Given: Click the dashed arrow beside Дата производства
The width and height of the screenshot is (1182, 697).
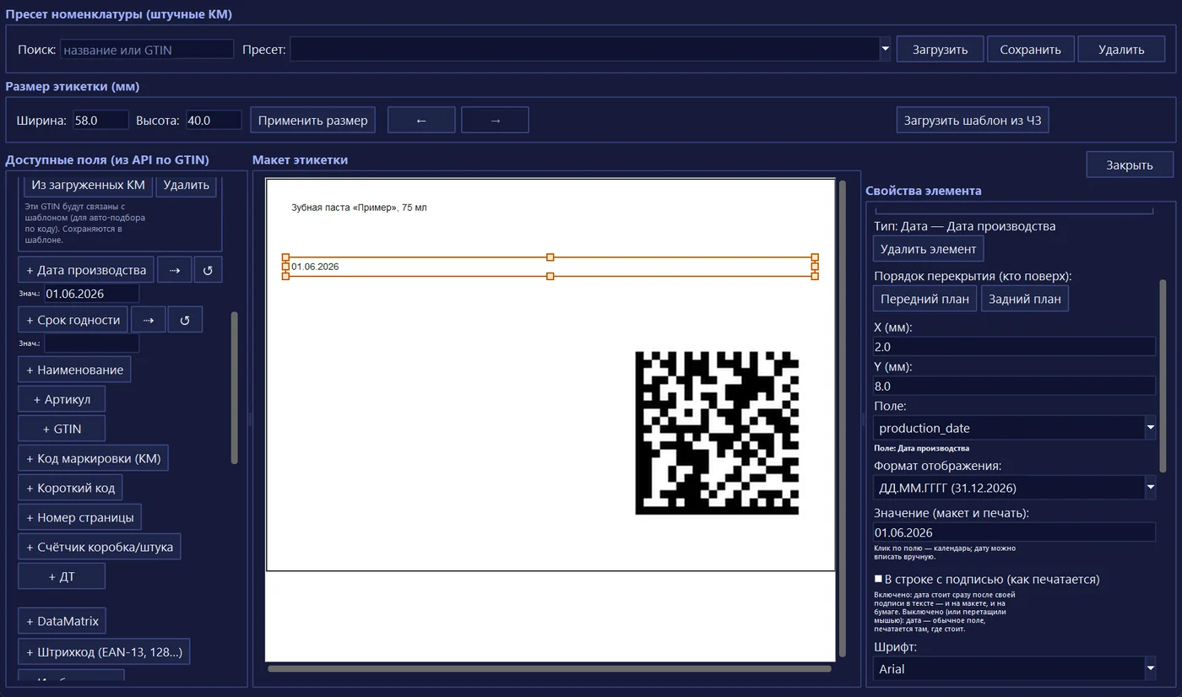Looking at the screenshot, I should 175,270.
